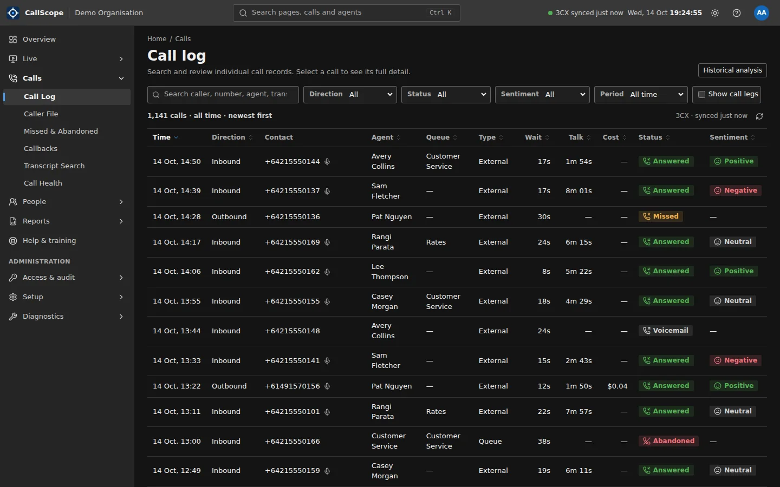Follow the Home breadcrumb link

tap(157, 39)
